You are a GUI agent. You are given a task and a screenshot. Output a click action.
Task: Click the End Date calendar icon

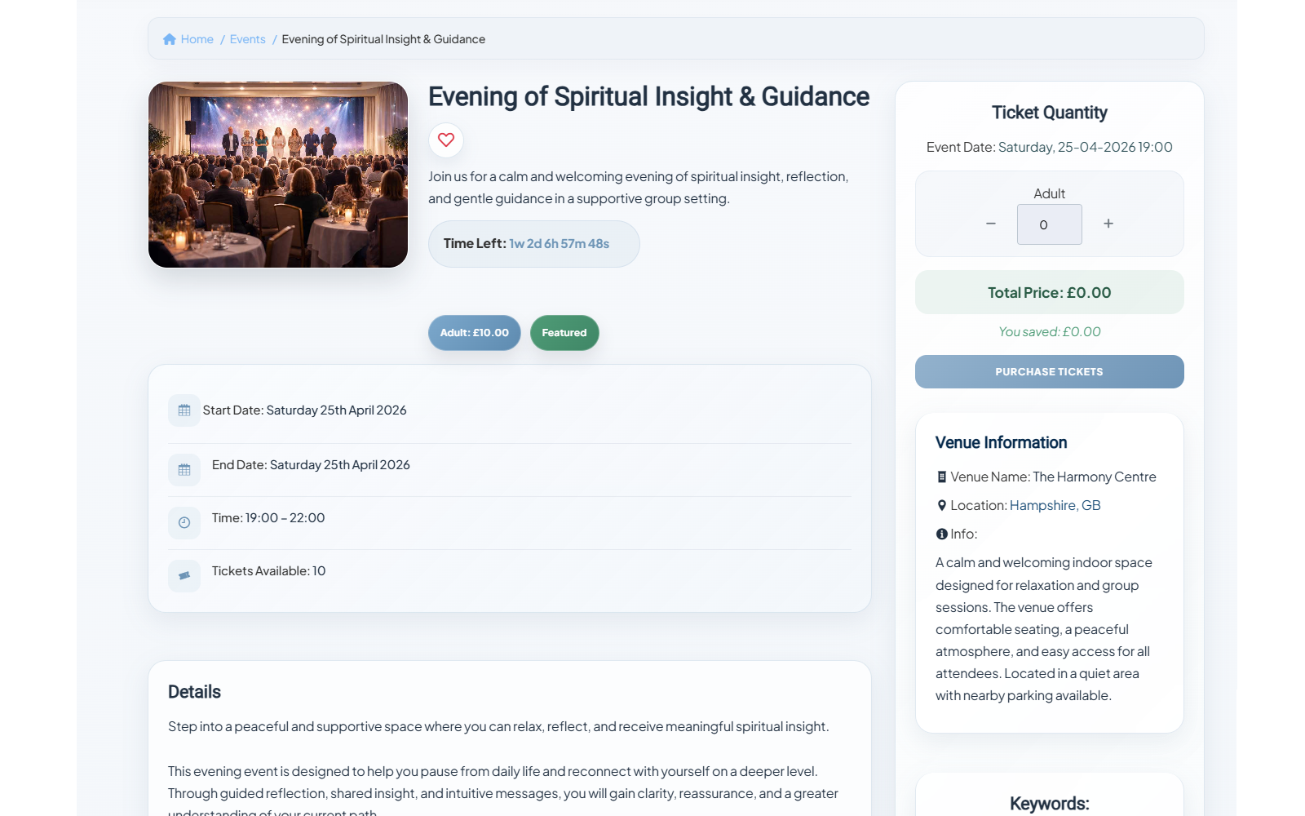pyautogui.click(x=184, y=470)
